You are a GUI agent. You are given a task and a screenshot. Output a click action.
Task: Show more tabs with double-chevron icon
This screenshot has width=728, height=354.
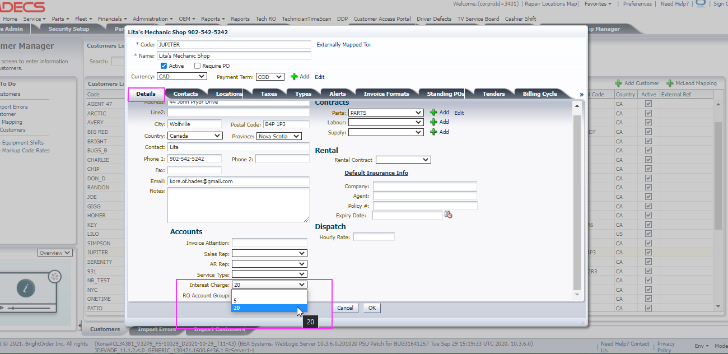click(x=581, y=94)
